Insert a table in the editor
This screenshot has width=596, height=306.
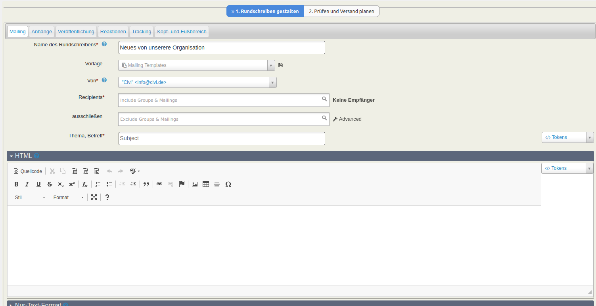point(205,184)
